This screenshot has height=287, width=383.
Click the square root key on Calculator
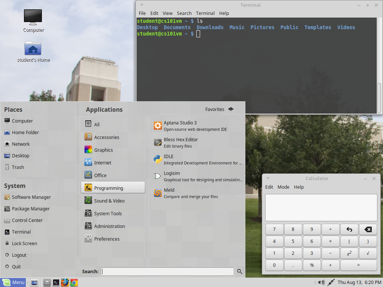[368, 253]
